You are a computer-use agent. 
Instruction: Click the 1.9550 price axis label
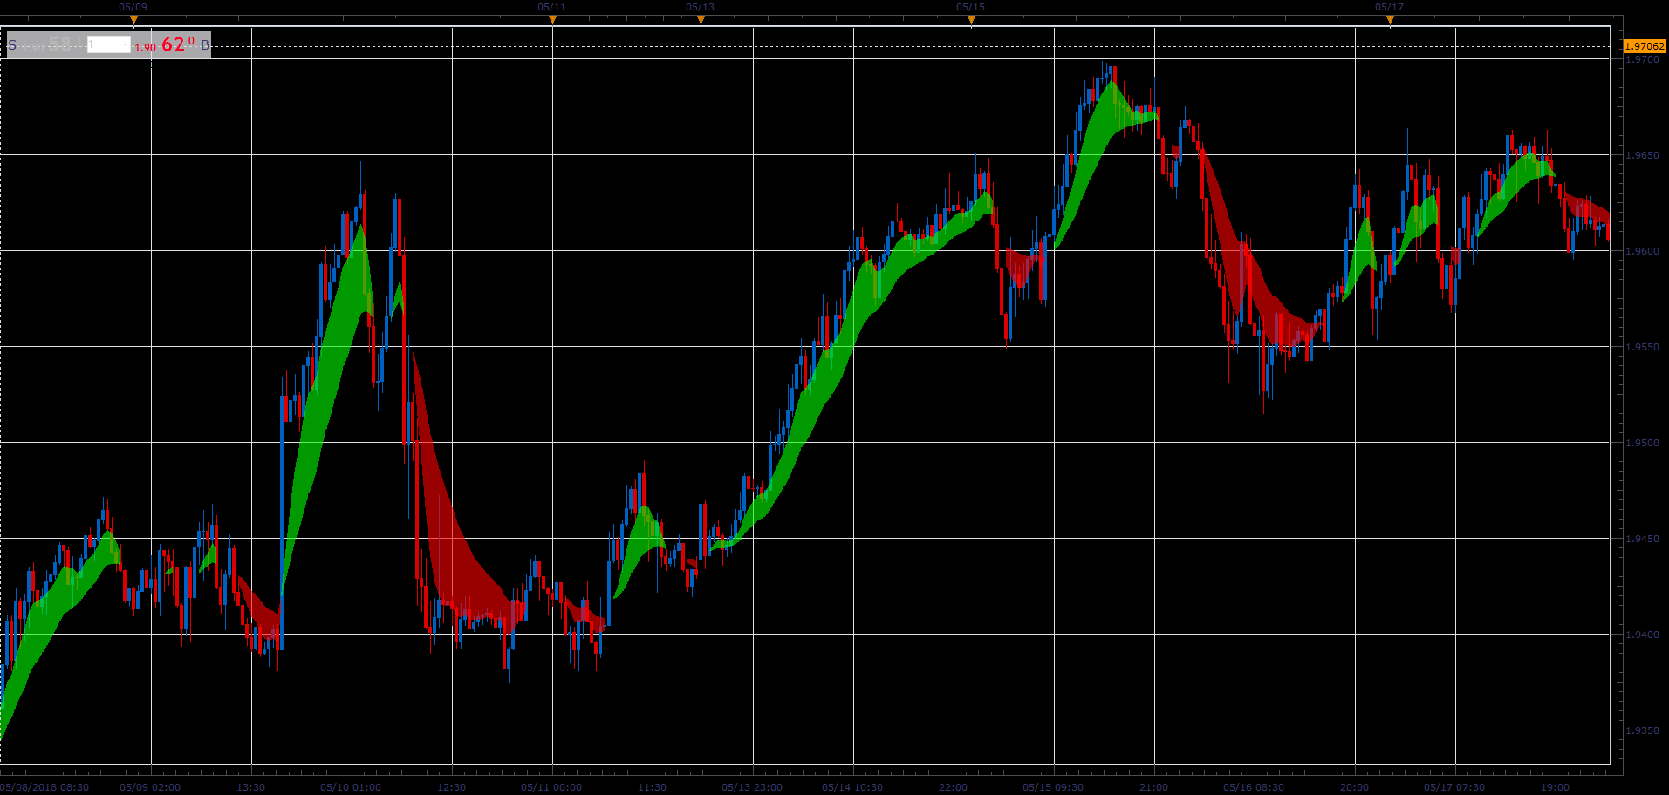(x=1643, y=347)
